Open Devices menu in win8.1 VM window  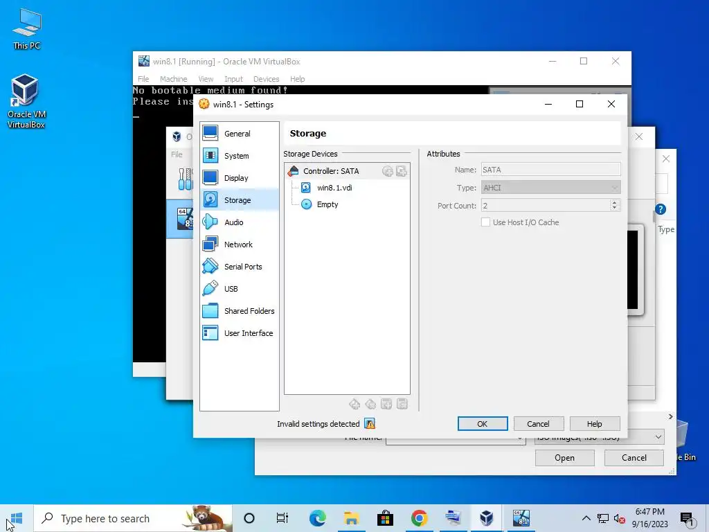pyautogui.click(x=266, y=79)
